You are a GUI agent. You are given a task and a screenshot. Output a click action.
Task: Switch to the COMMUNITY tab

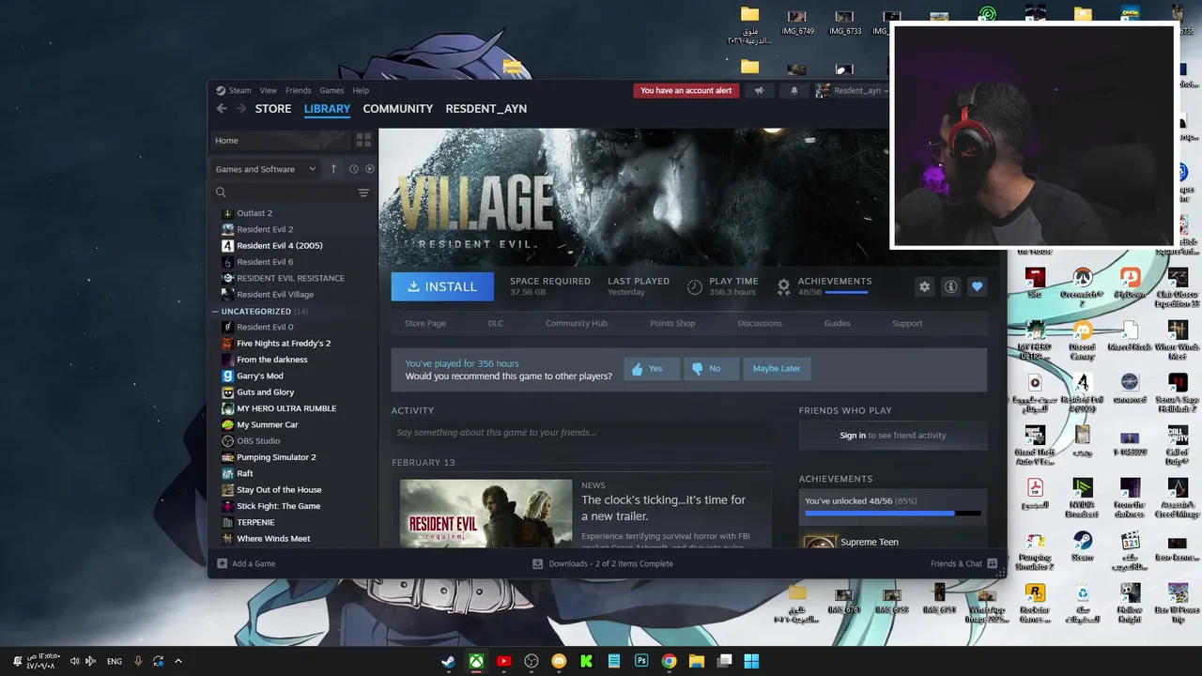[398, 109]
